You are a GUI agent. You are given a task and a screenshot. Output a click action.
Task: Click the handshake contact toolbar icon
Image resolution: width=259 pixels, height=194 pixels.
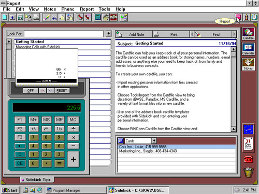coord(113,17)
